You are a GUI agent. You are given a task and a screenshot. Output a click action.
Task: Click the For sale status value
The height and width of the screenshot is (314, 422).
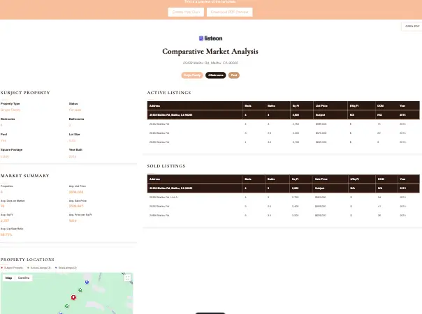click(75, 110)
